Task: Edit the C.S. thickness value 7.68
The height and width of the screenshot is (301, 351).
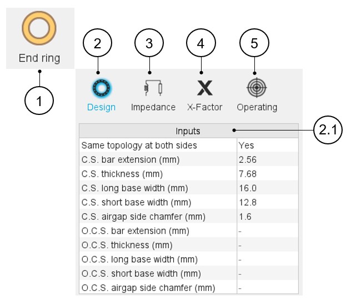Action: click(267, 174)
